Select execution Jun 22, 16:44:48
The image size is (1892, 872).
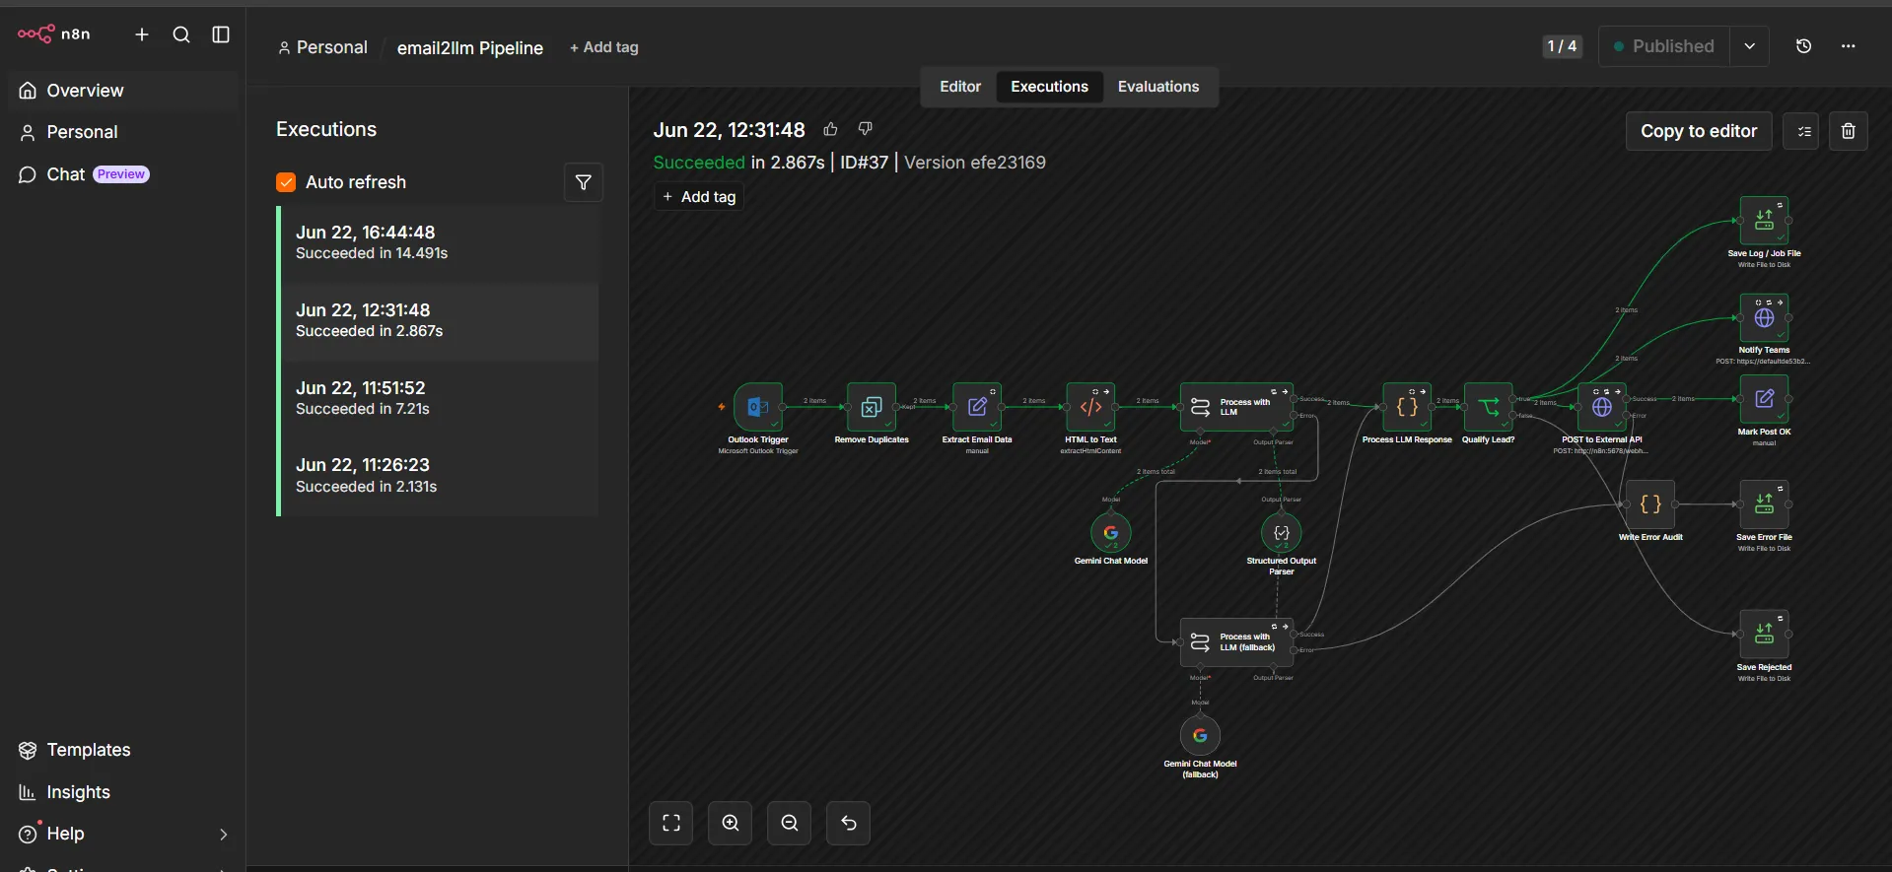click(440, 242)
